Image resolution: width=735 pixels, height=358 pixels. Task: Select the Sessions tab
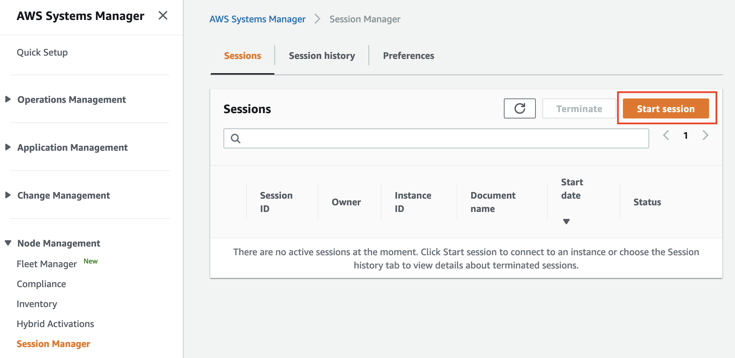(242, 55)
